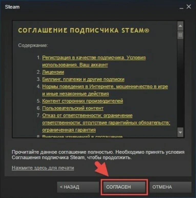Open the Нажмите здесь для печати link
Image resolution: width=196 pixels, height=198 pixels.
43,168
